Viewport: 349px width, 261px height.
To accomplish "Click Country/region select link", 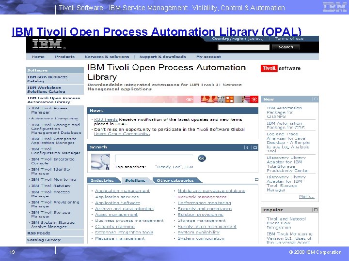I will [x=238, y=39].
